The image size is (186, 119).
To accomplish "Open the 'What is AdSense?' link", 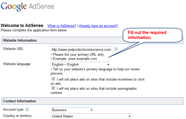I will tap(62, 26).
